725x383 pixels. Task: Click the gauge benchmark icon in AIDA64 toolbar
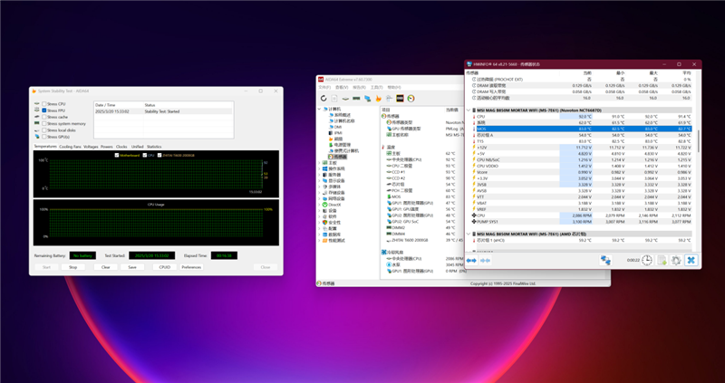[x=411, y=99]
